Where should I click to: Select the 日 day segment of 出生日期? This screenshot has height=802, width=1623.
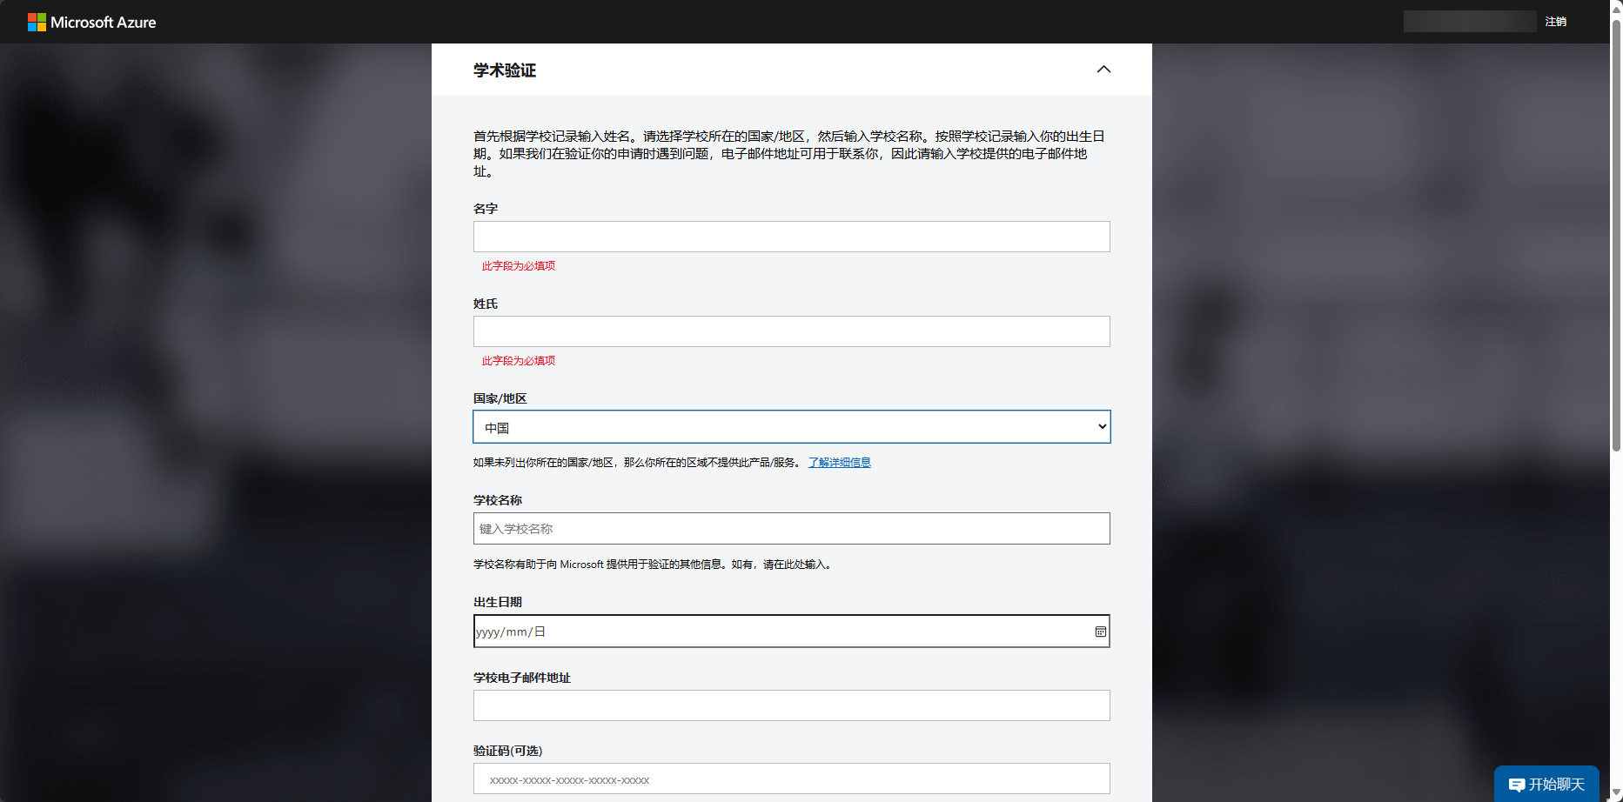coord(540,632)
